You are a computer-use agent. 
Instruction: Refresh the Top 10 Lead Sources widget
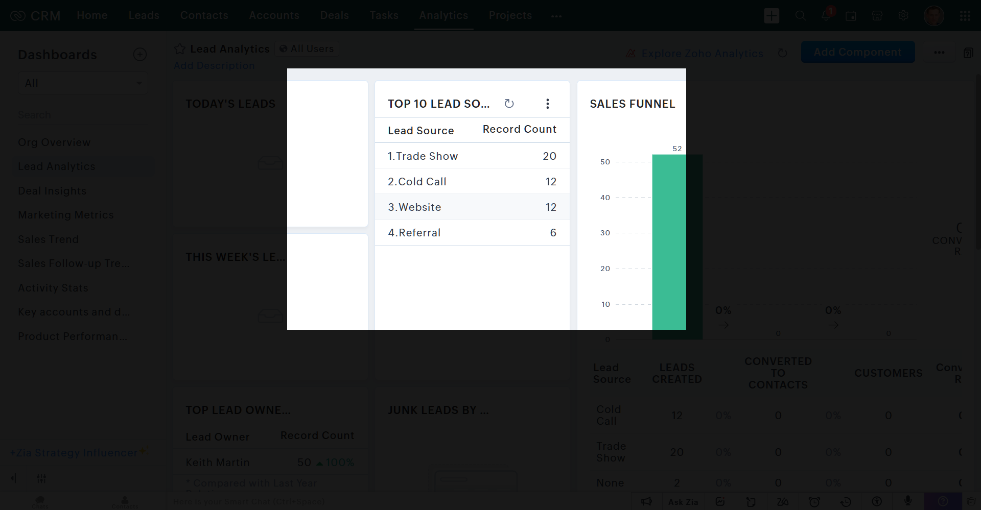(x=509, y=104)
